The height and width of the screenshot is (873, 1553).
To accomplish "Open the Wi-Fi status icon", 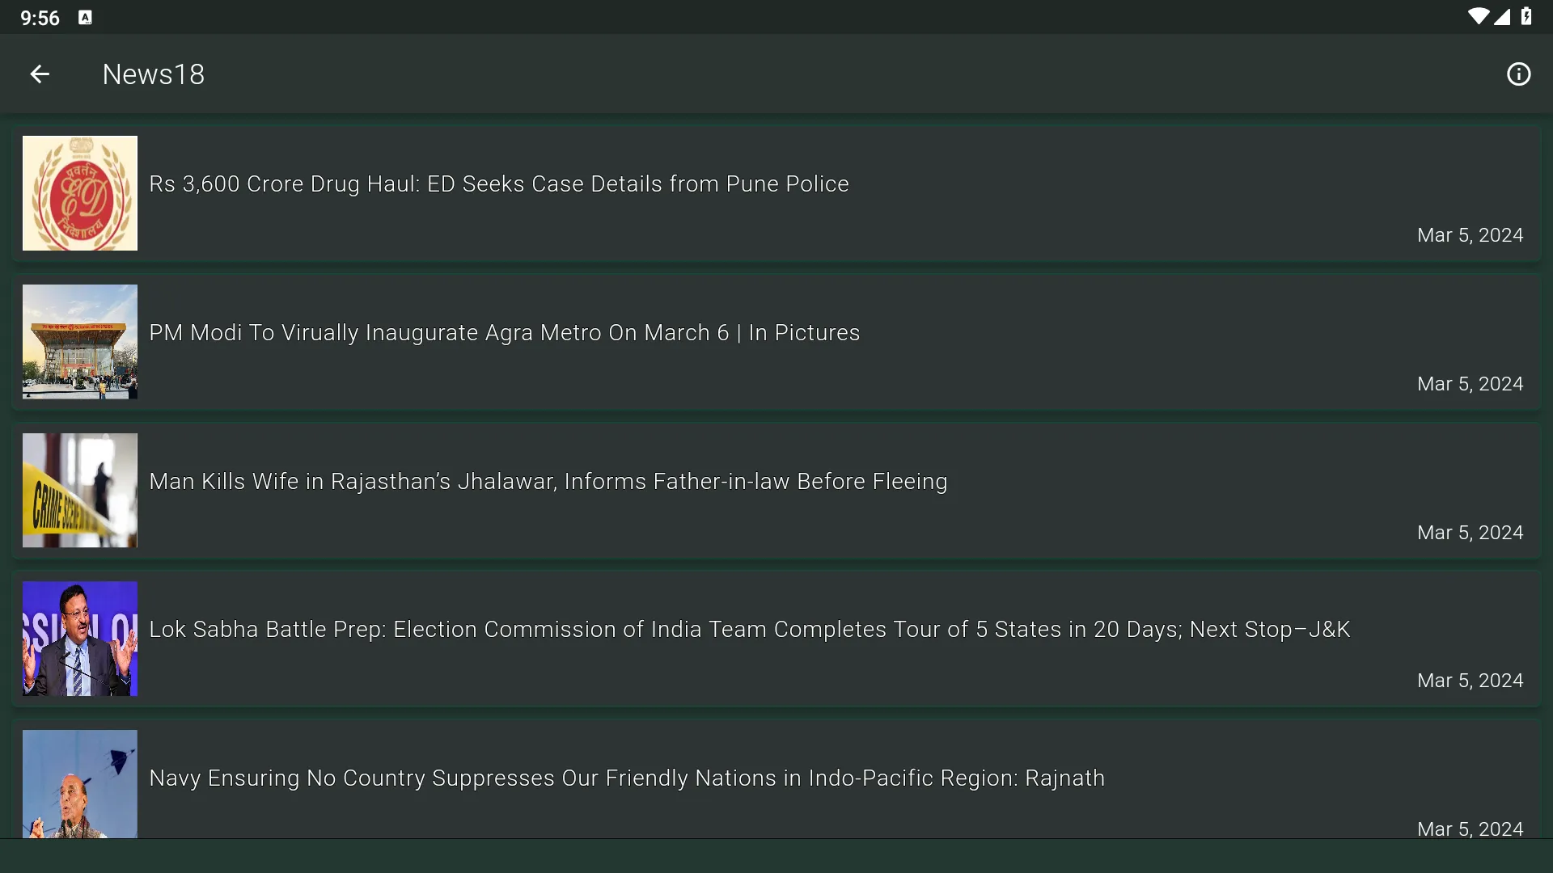I will click(x=1478, y=17).
